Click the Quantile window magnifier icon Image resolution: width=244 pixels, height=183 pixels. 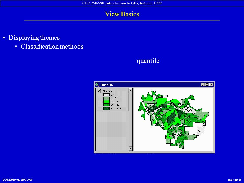pyautogui.click(x=97, y=85)
